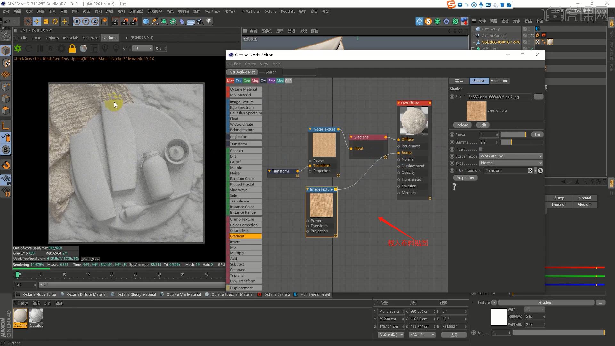Click the Octane send scene render icon
Viewport: 615px width, 346px height.
[18, 48]
